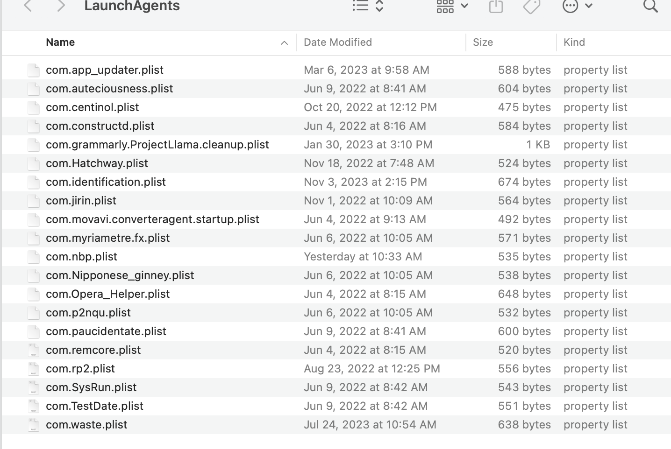Open the group-by grid dropdown

(452, 6)
